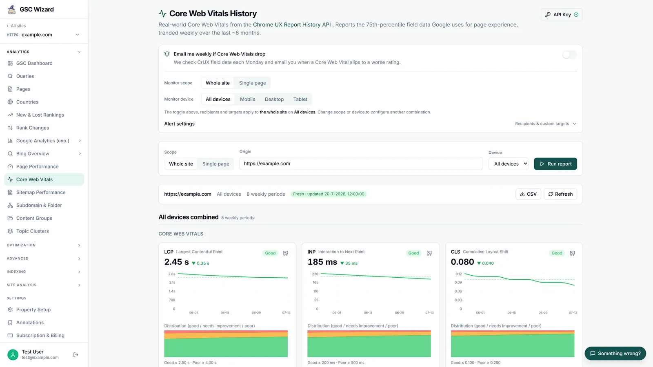Screen dimensions: 653x367
Task: Click the Property Setup gear icon
Action: tap(10, 310)
